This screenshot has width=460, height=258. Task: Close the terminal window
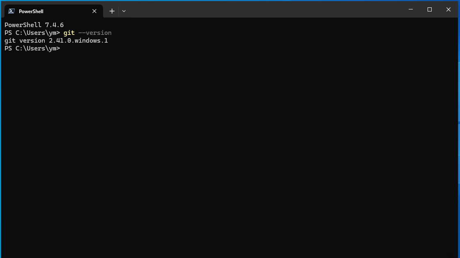[448, 9]
